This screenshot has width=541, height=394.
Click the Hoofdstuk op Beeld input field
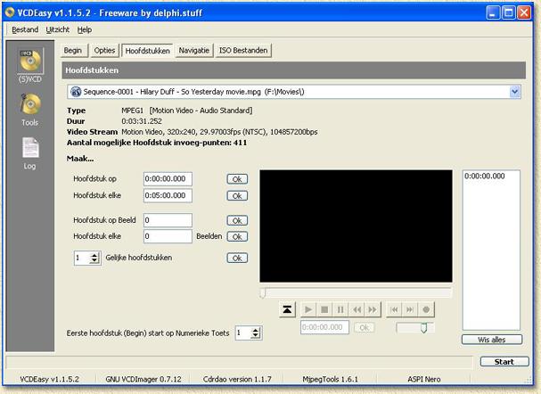168,220
